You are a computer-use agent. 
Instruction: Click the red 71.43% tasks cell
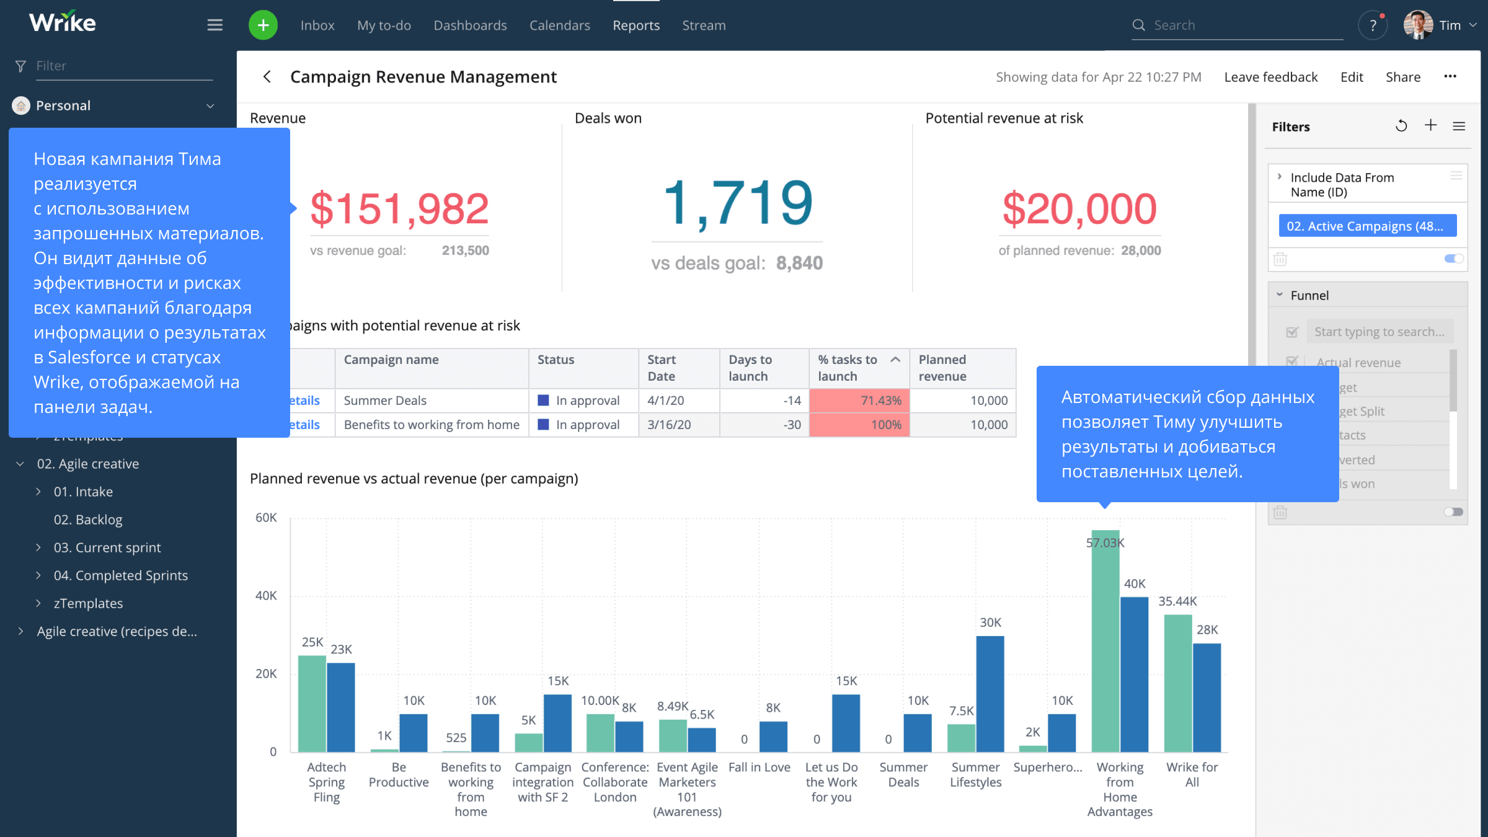tap(859, 401)
